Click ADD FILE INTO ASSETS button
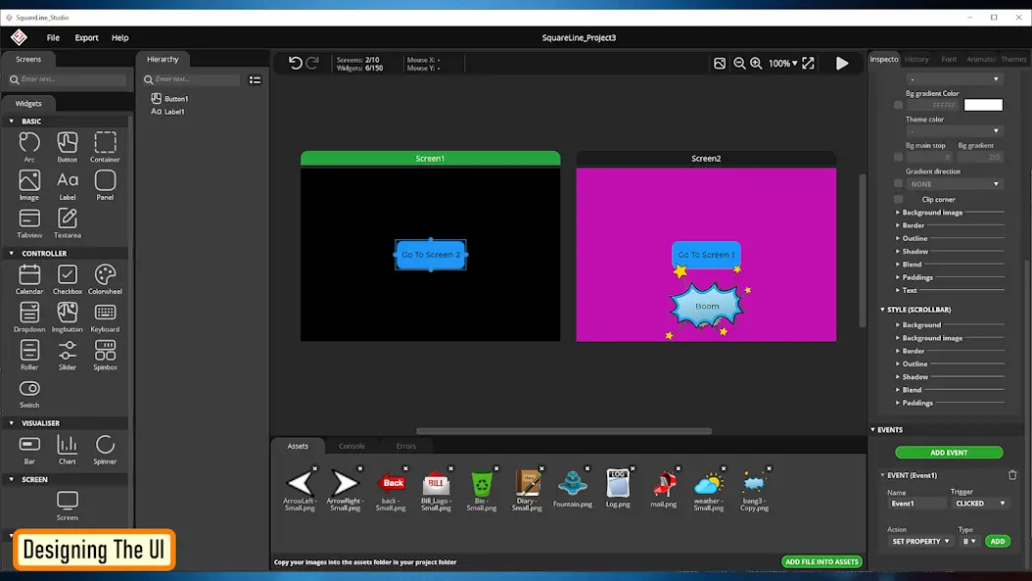 coord(822,562)
